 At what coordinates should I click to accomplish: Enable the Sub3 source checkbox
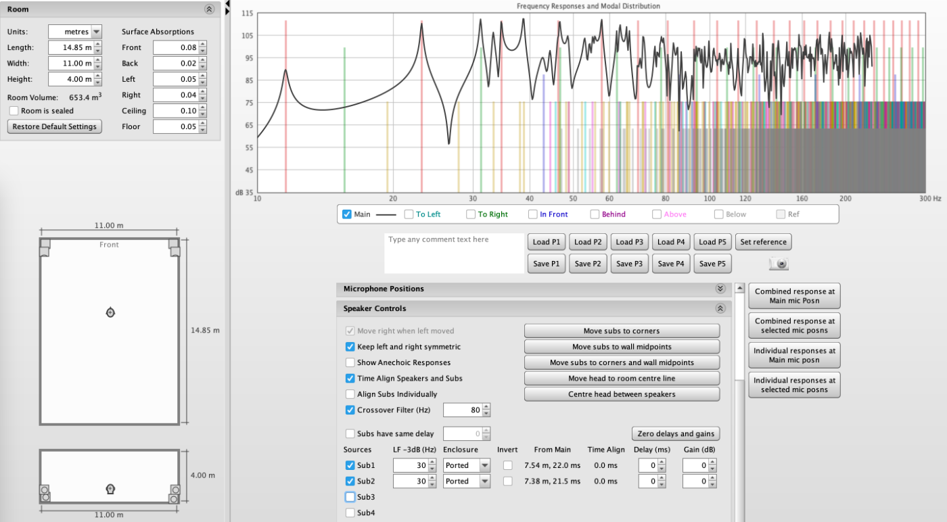coord(350,497)
